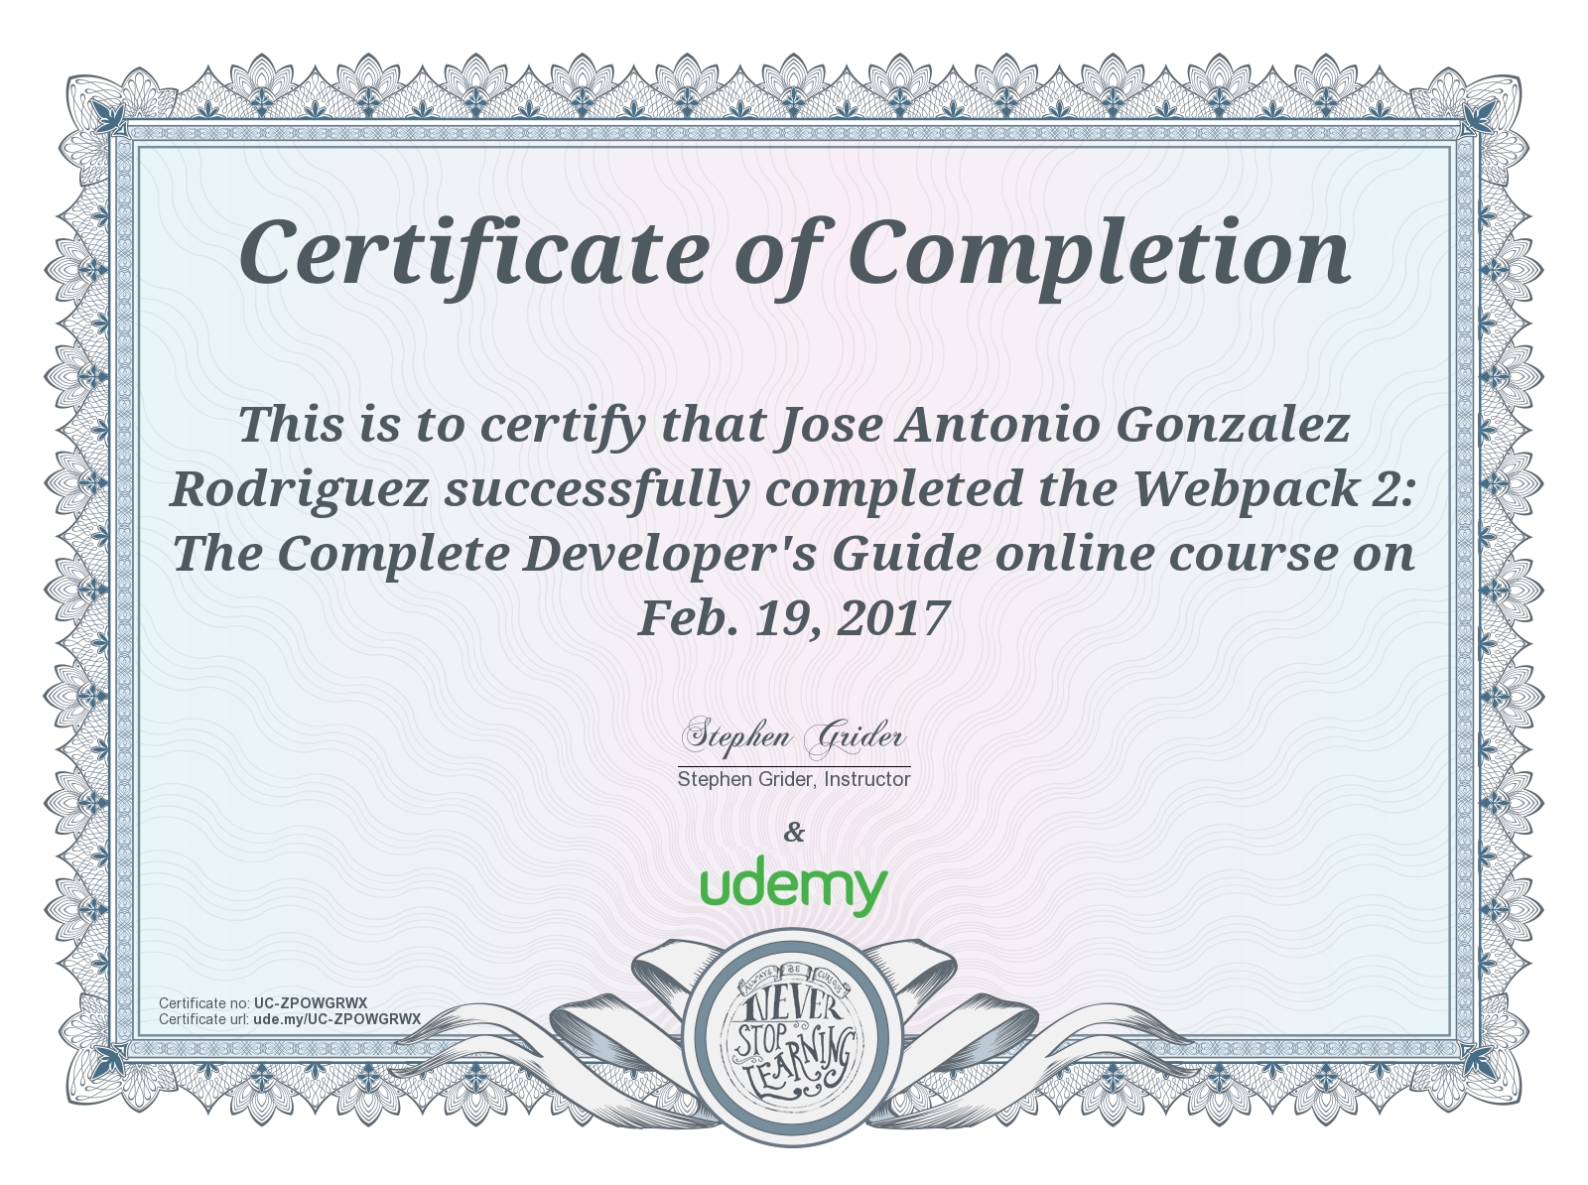Click the green udemy logo

[x=793, y=885]
